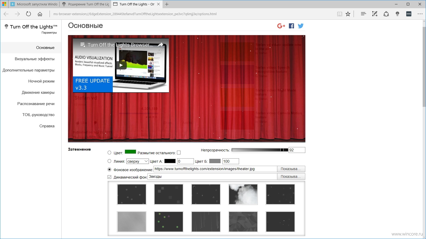Play the video preview with the play button
Screen dimensions: 426x239
[121, 65]
